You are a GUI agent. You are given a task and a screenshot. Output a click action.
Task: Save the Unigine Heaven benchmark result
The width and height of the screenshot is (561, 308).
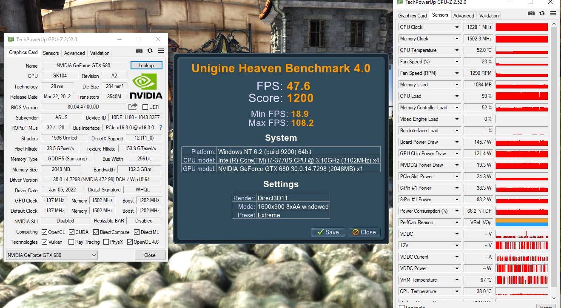[328, 232]
